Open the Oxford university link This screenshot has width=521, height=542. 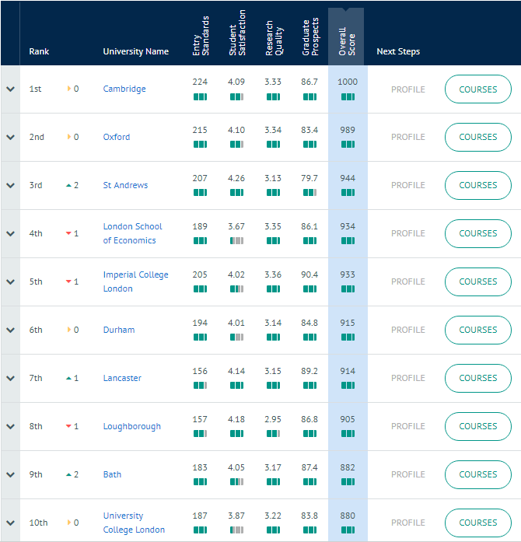click(117, 137)
